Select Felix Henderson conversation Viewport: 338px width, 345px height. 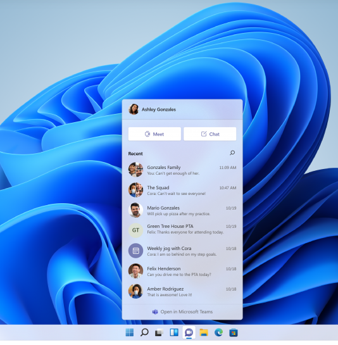[x=182, y=272]
